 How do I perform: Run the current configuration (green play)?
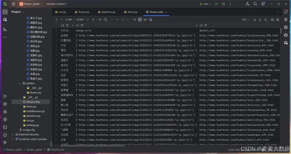[216, 4]
